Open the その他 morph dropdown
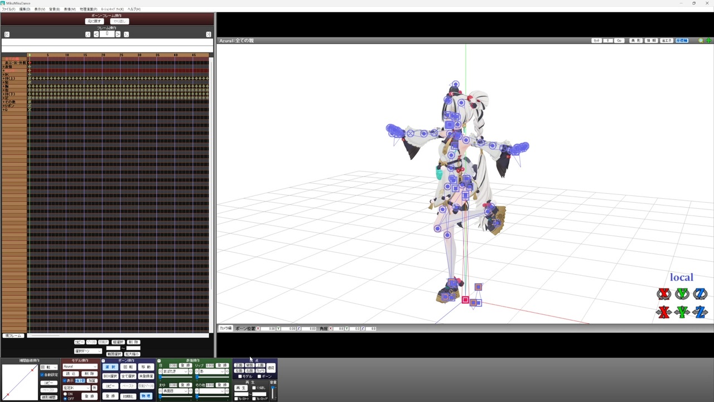Viewport: 714px width, 402px height. (x=211, y=391)
